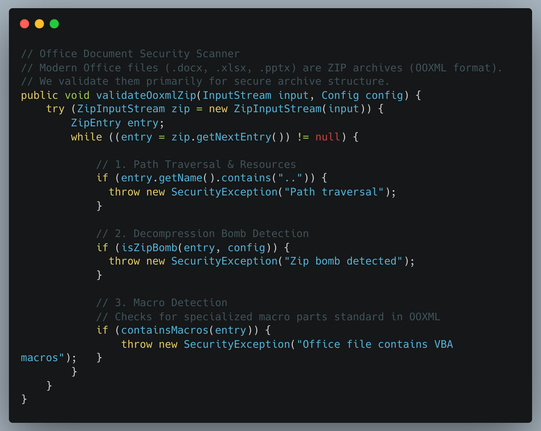
Task: Click the red close window dot
Action: point(25,24)
